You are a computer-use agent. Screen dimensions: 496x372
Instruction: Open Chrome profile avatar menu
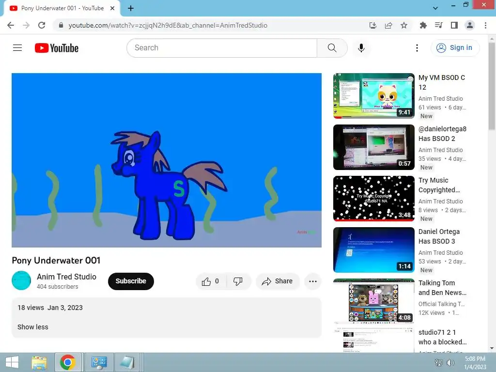point(470,25)
